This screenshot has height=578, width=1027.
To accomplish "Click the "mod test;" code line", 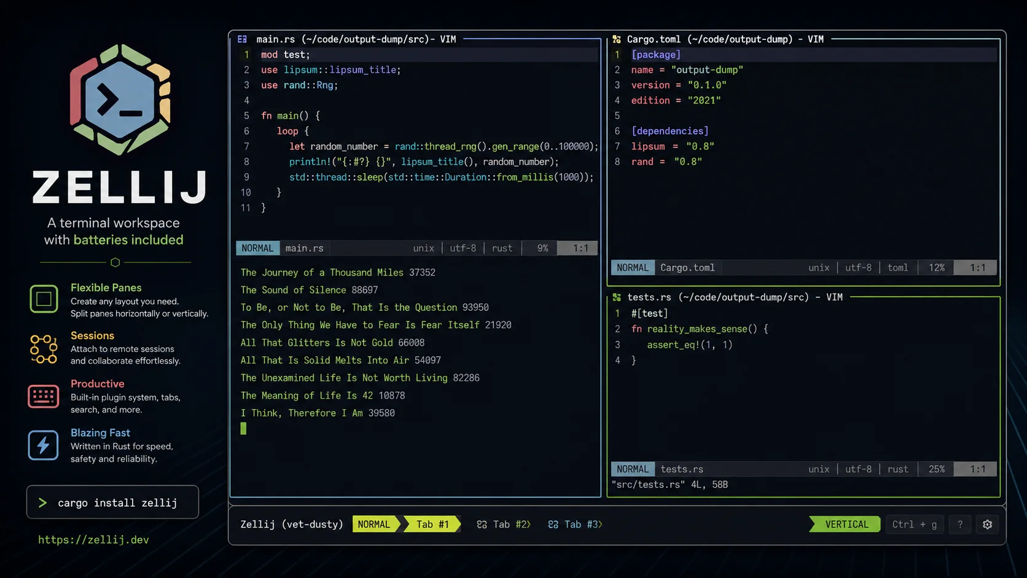I will (286, 55).
